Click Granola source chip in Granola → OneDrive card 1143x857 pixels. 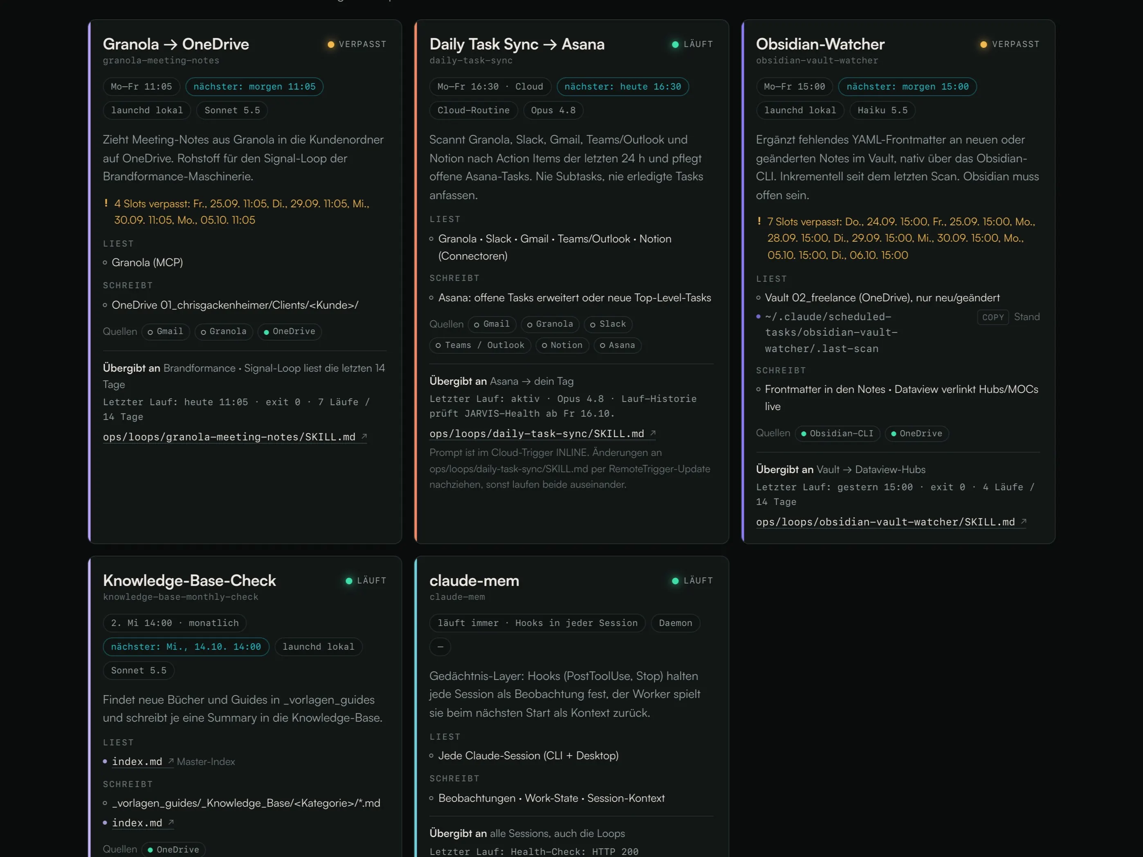(x=224, y=332)
